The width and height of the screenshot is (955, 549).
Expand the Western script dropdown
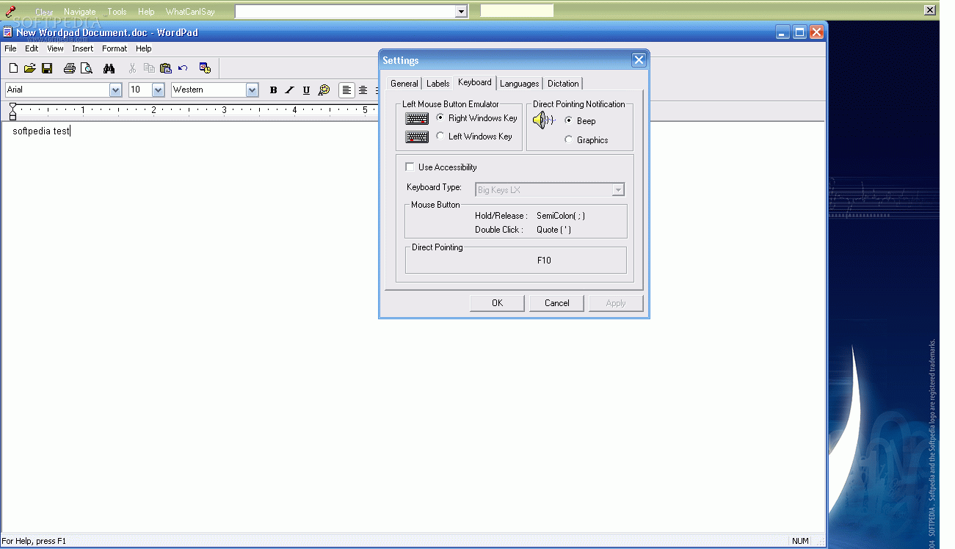click(x=253, y=90)
